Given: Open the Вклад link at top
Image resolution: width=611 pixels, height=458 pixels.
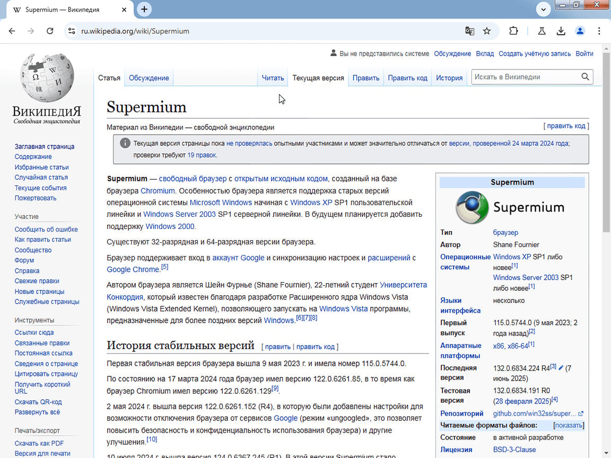Looking at the screenshot, I should 485,54.
